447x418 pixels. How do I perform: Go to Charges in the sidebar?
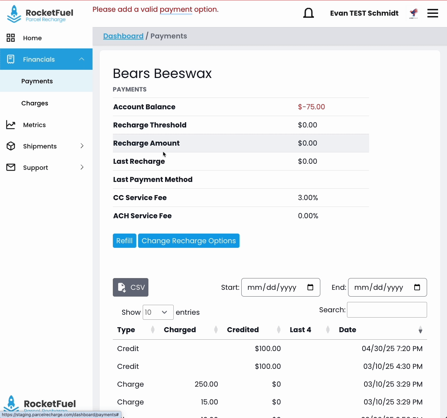[x=35, y=103]
